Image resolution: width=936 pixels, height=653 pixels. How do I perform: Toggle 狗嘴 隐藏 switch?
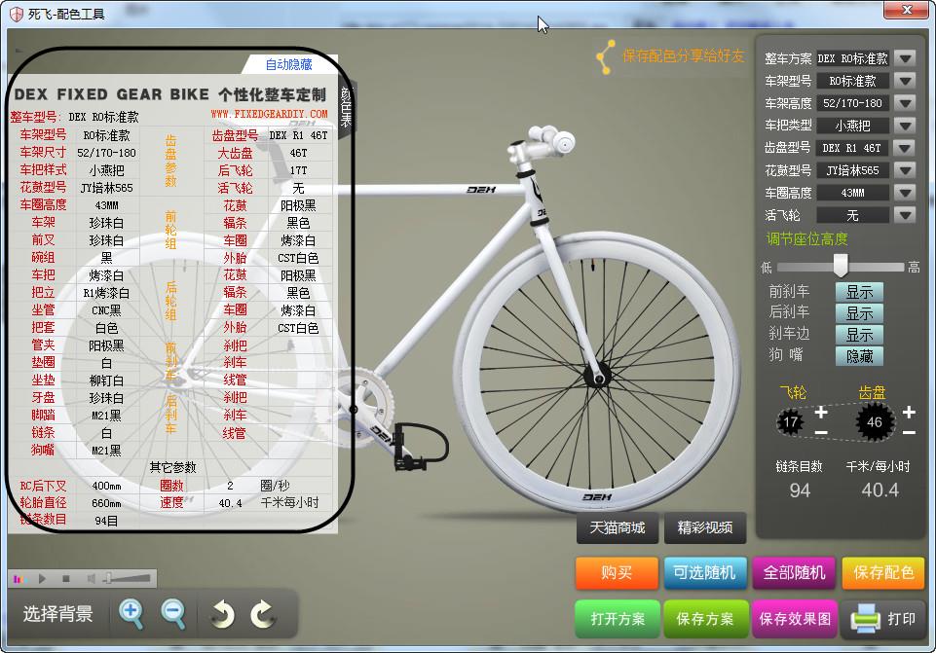[860, 356]
